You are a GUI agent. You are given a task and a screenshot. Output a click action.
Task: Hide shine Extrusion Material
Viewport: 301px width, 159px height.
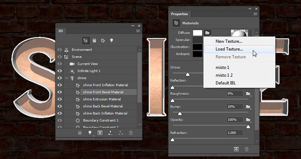[60, 99]
